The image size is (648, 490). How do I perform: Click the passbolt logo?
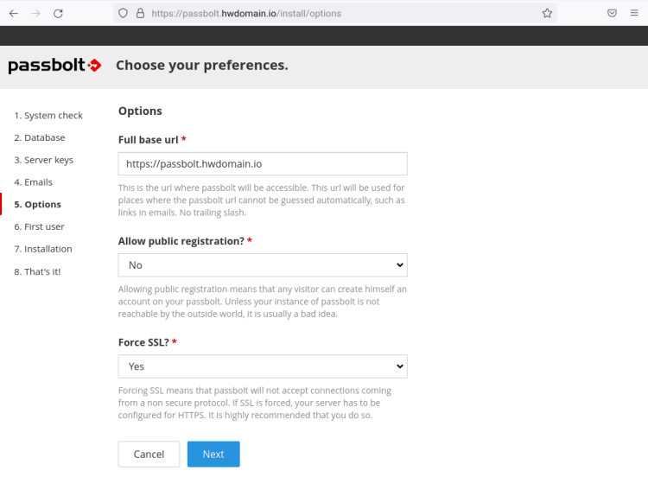point(54,66)
